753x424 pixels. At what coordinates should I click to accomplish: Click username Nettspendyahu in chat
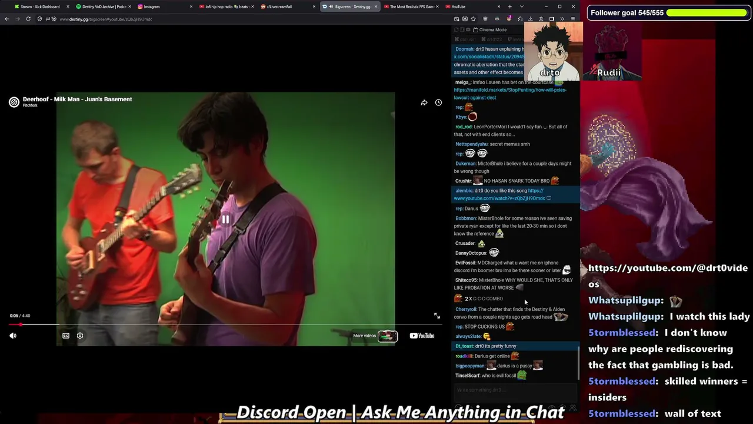click(x=471, y=144)
